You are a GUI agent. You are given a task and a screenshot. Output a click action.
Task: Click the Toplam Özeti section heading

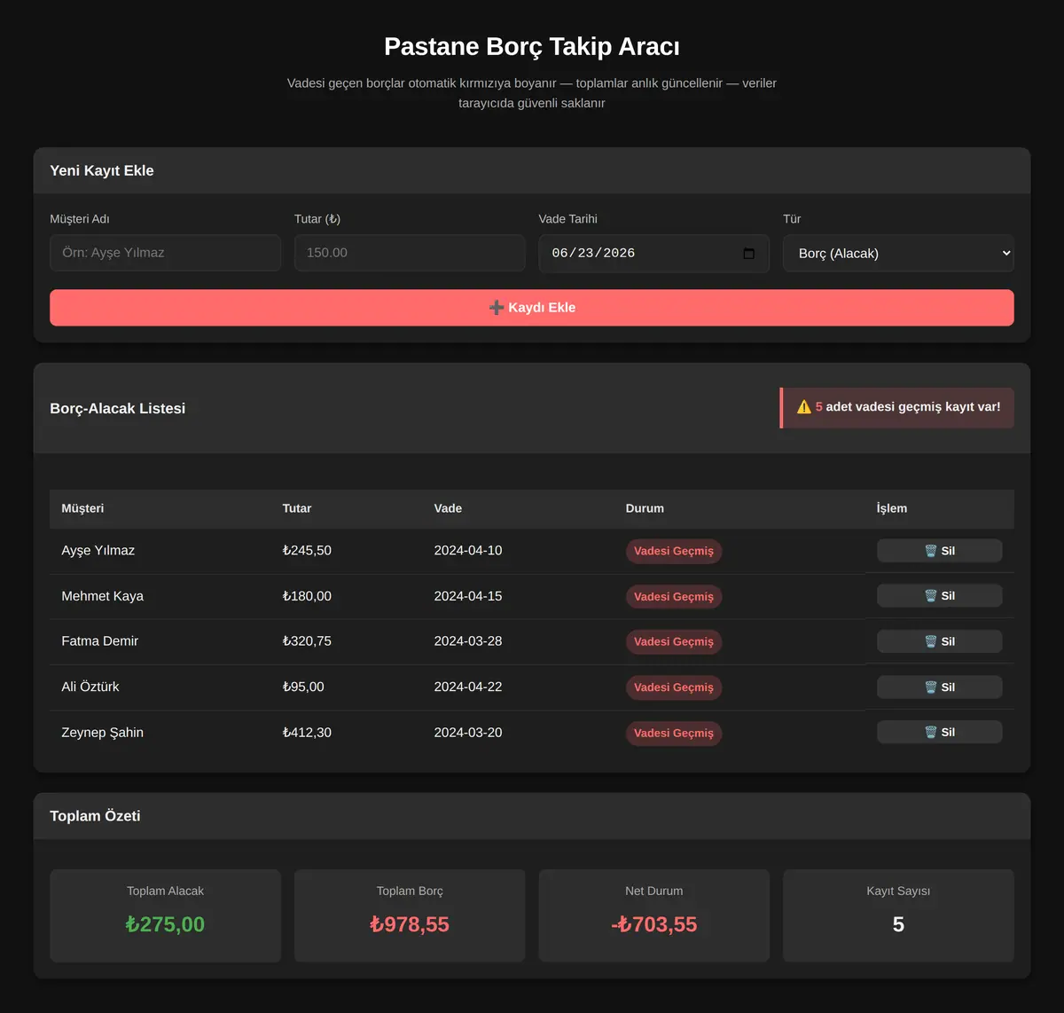(x=95, y=816)
